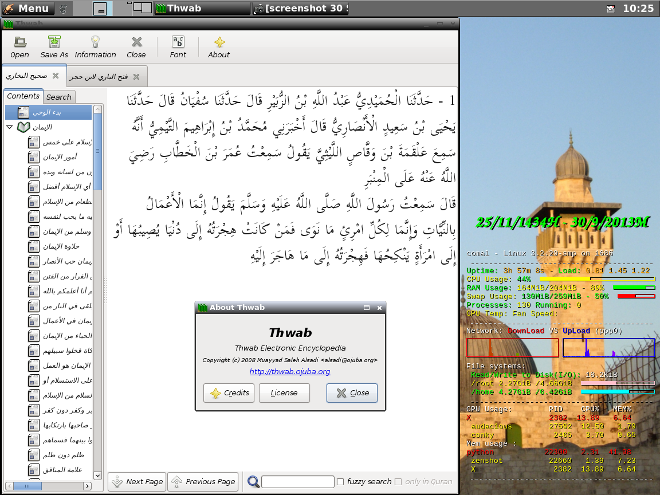Image resolution: width=660 pixels, height=495 pixels.
Task: Click page icon beside وكفر دون كفر
Action: [34, 410]
